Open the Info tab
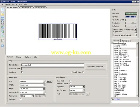The height and width of the screenshot is (107, 140). (x=35, y=57)
